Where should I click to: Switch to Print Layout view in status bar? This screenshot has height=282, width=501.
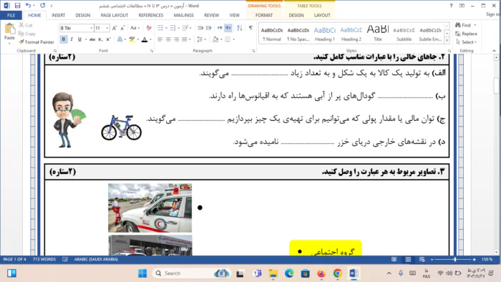coord(408,259)
